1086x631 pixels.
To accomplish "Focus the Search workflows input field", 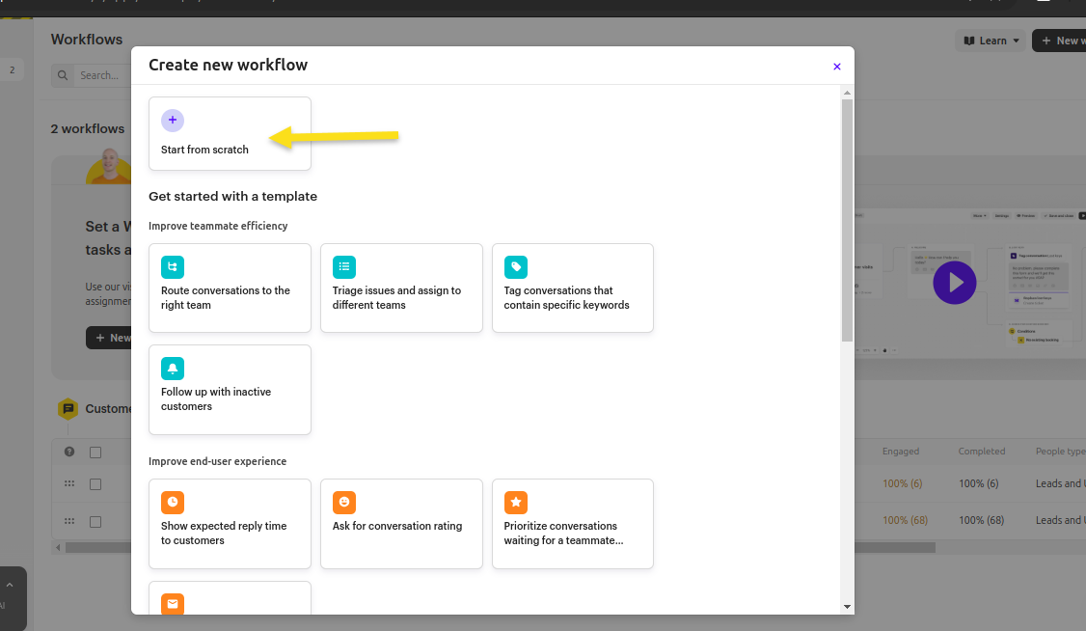I will (100, 75).
